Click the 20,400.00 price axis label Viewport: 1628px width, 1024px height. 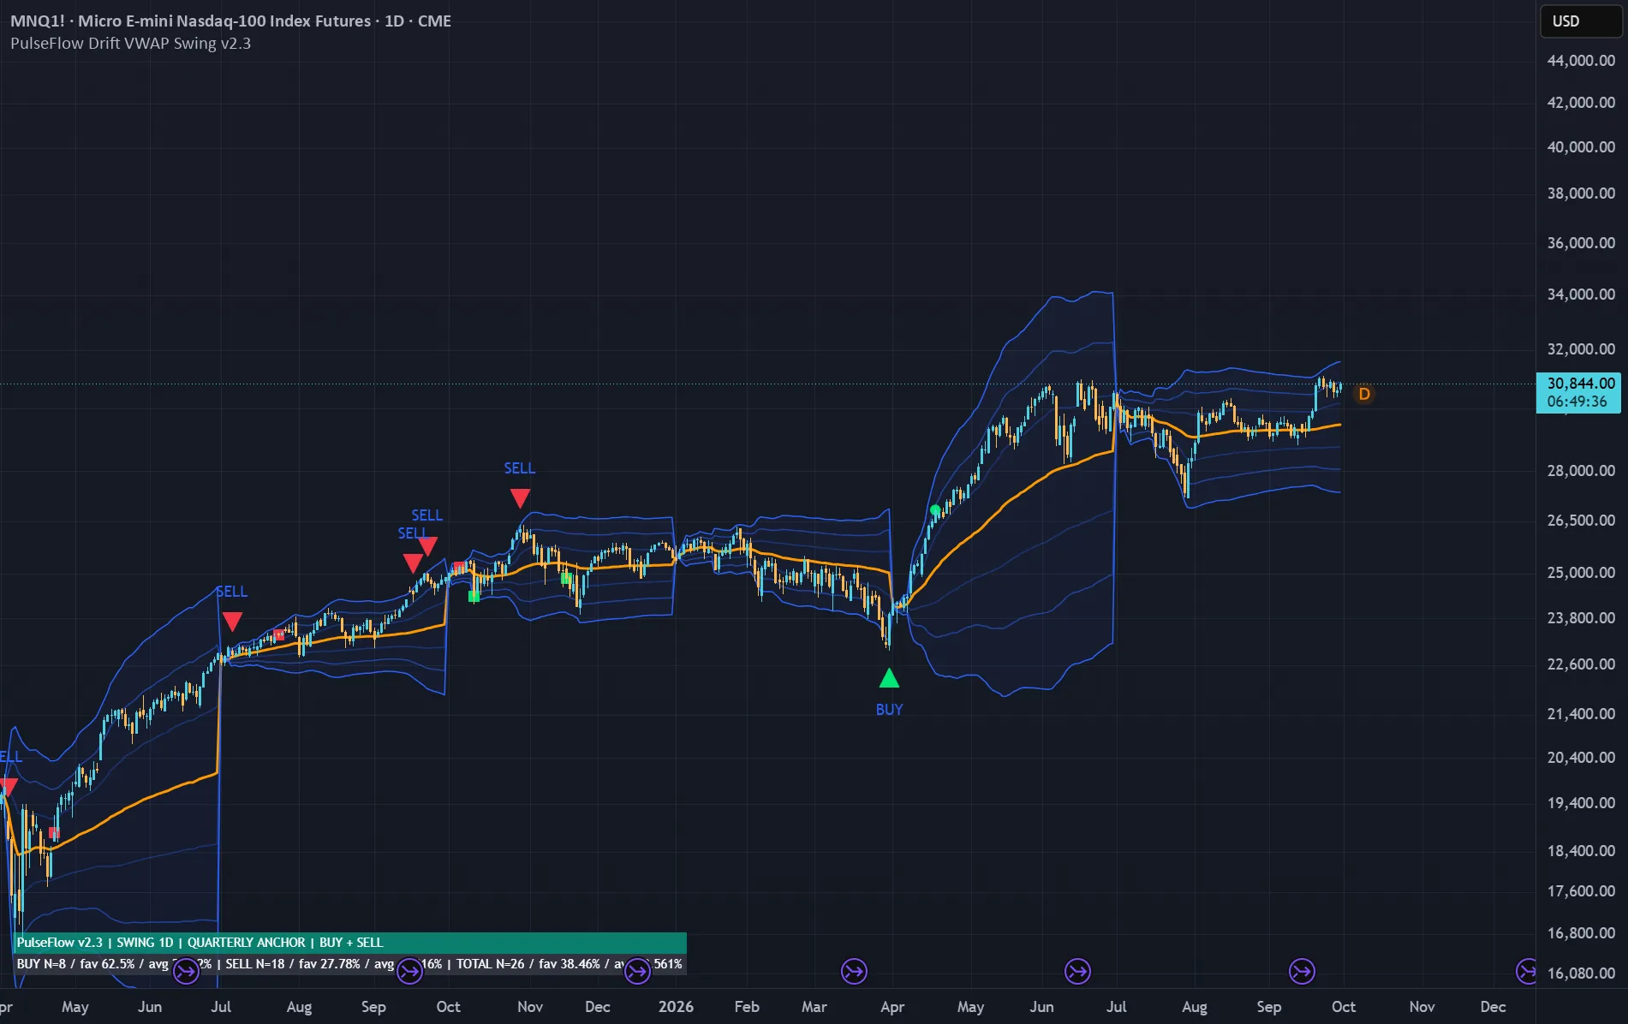[1581, 758]
